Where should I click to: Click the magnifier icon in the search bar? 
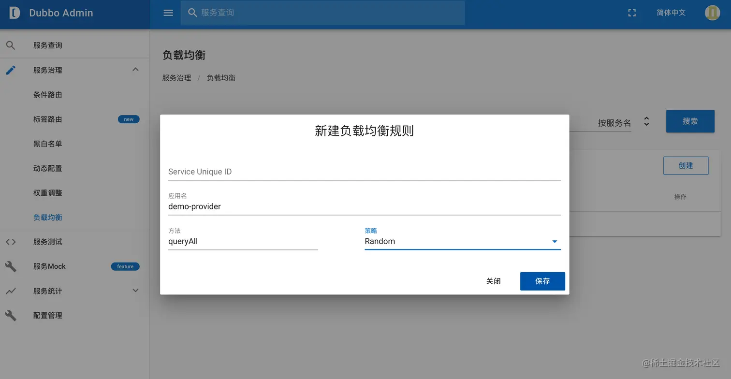pos(192,13)
